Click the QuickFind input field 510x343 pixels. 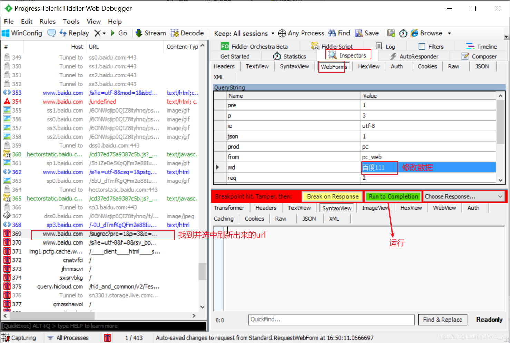331,320
